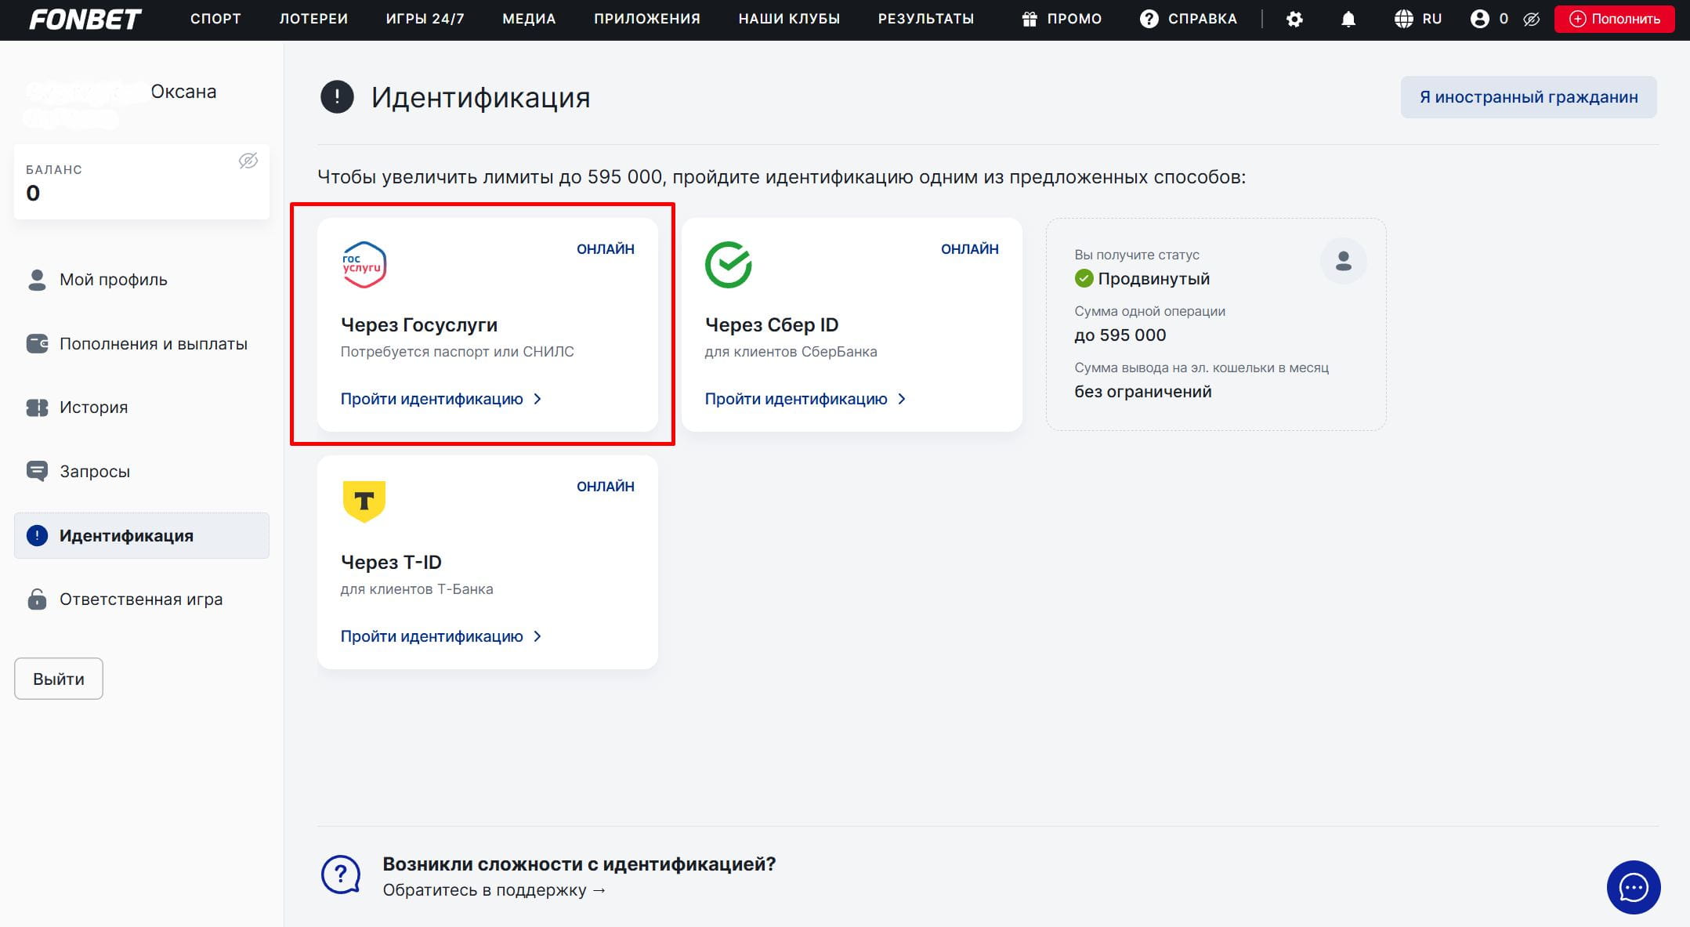Click без ограничений withdrawal value

click(x=1143, y=392)
